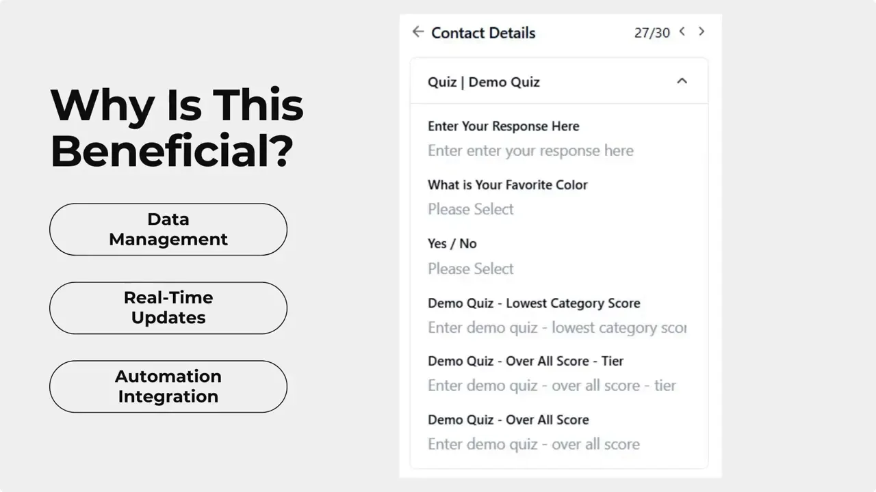
Task: Click the Why Is This Beneficial heading
Action: [176, 127]
